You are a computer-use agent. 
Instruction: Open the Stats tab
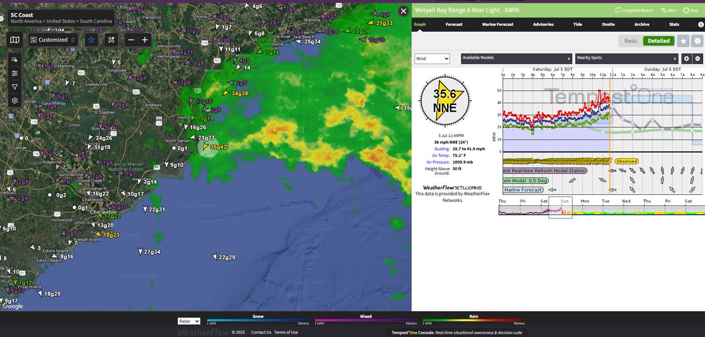(x=674, y=25)
